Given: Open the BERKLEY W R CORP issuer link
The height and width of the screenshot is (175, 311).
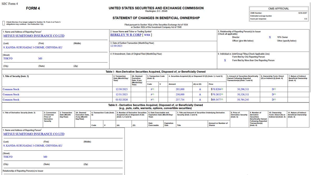Looking at the screenshot, I should click(x=126, y=35).
